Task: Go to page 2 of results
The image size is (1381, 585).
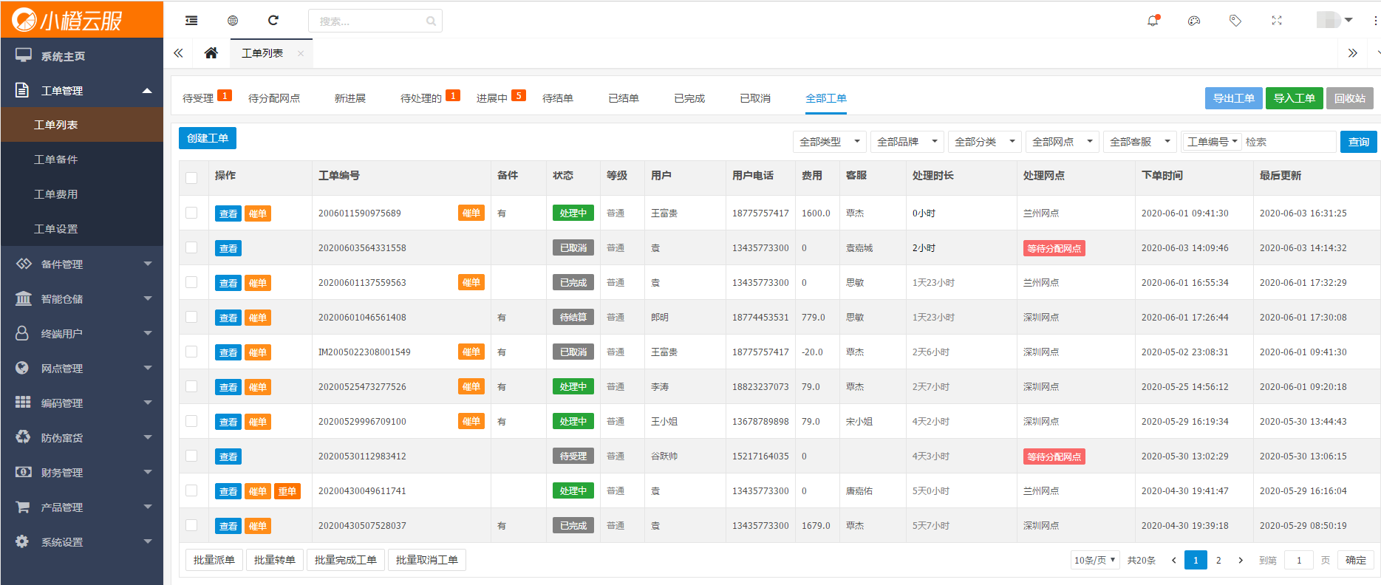Action: tap(1218, 560)
